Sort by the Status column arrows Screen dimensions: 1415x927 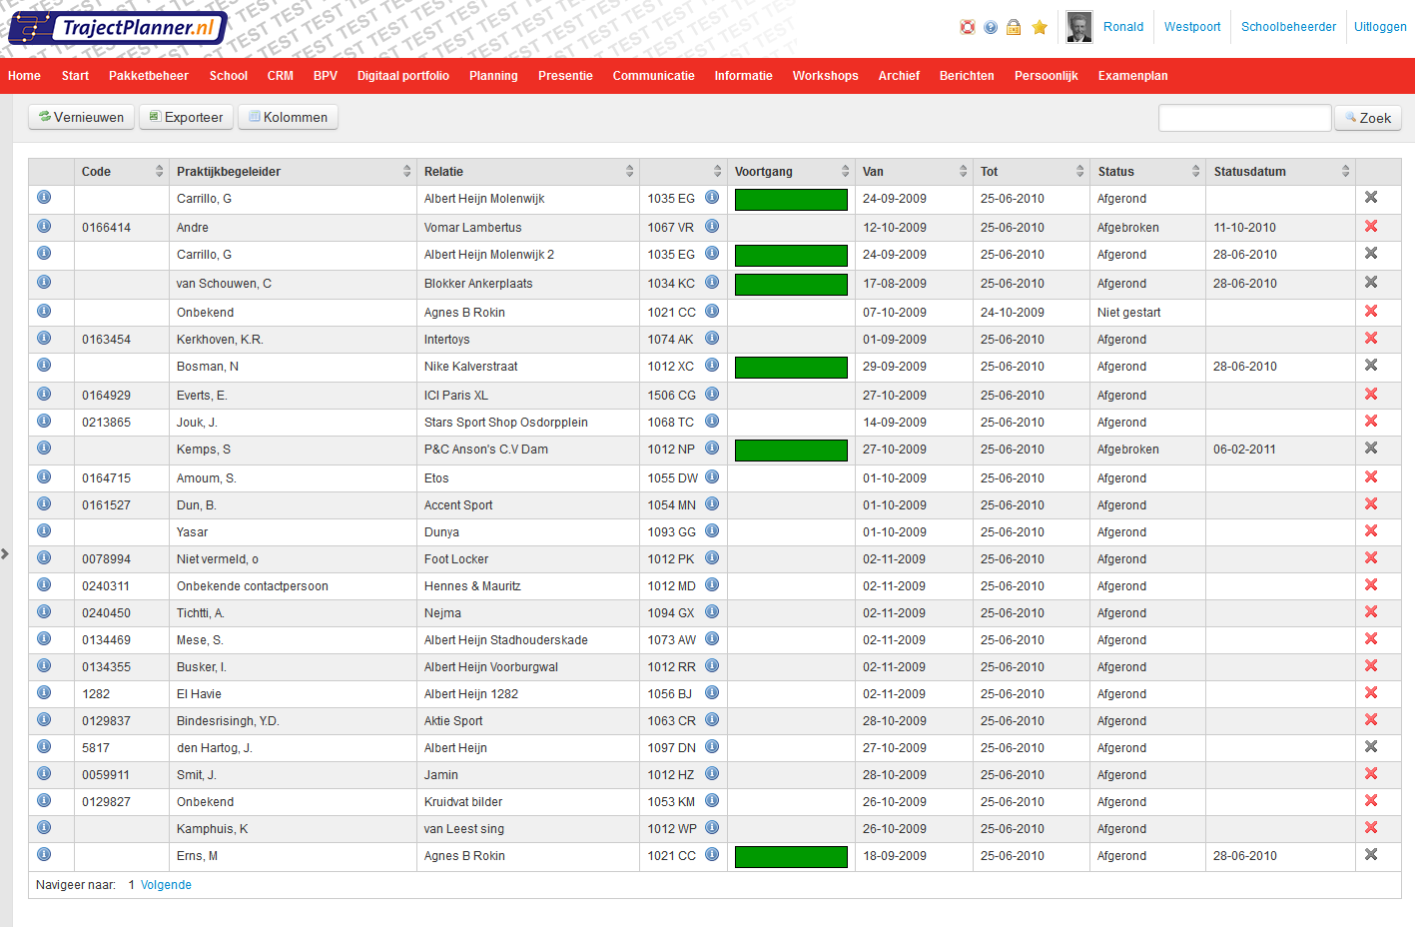coord(1195,171)
